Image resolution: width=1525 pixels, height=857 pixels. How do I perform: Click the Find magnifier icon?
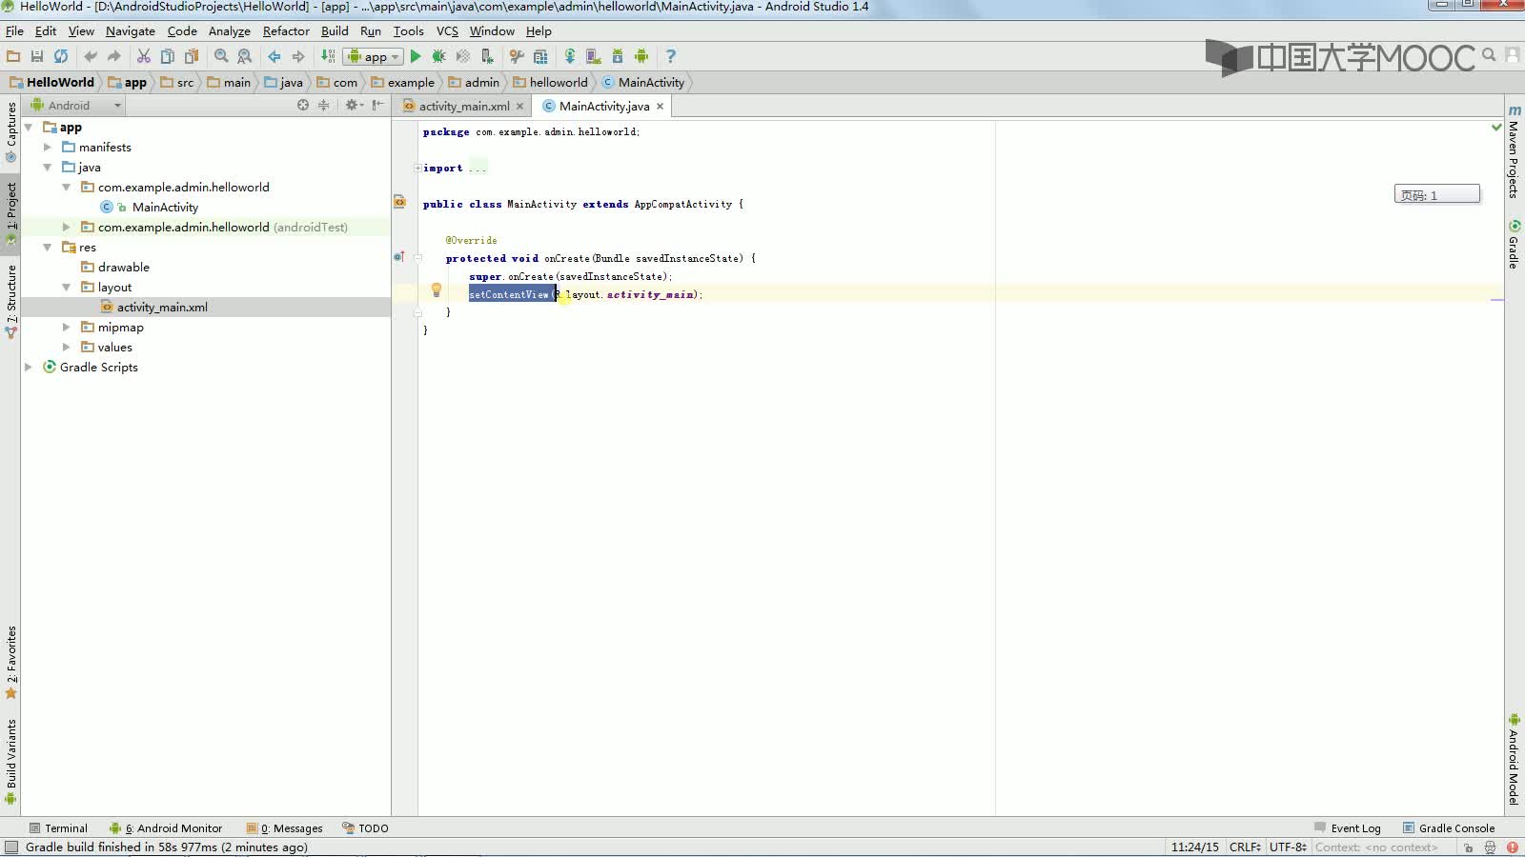[221, 56]
